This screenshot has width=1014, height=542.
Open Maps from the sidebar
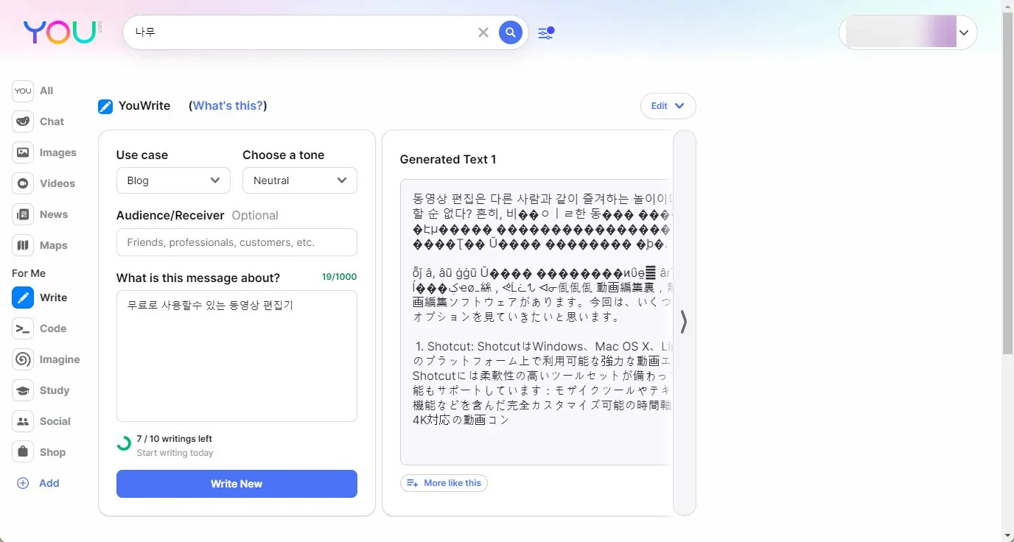40,245
